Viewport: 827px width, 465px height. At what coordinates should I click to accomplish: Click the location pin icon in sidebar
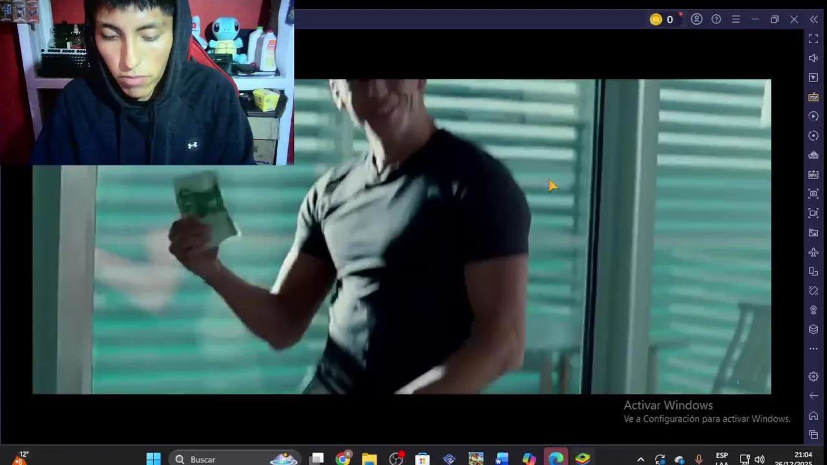pyautogui.click(x=813, y=310)
